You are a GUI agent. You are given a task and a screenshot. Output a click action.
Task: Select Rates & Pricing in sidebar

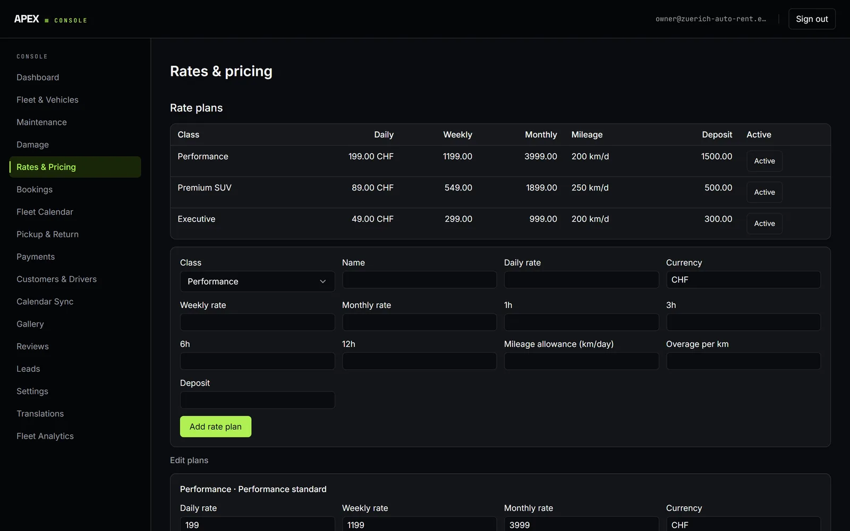75,167
